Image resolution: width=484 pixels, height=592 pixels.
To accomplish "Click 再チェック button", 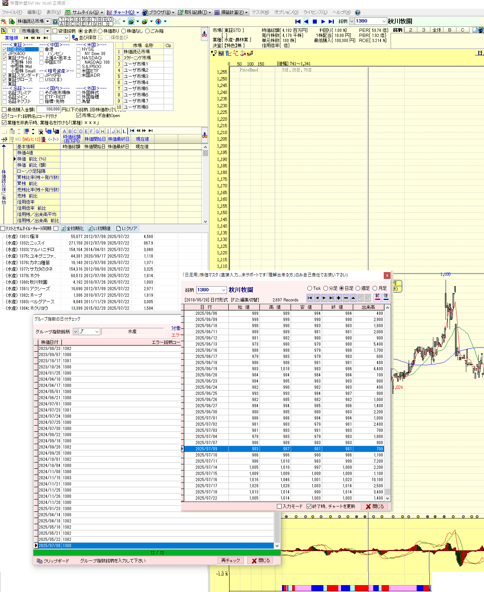I will pyautogui.click(x=231, y=560).
